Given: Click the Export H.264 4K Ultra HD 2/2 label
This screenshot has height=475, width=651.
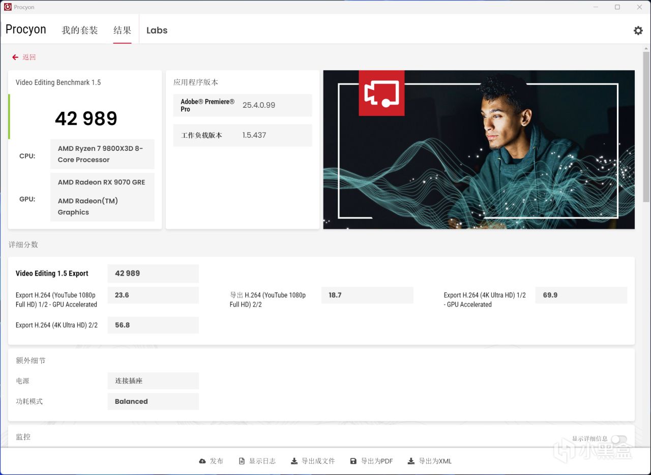Looking at the screenshot, I should (56, 325).
